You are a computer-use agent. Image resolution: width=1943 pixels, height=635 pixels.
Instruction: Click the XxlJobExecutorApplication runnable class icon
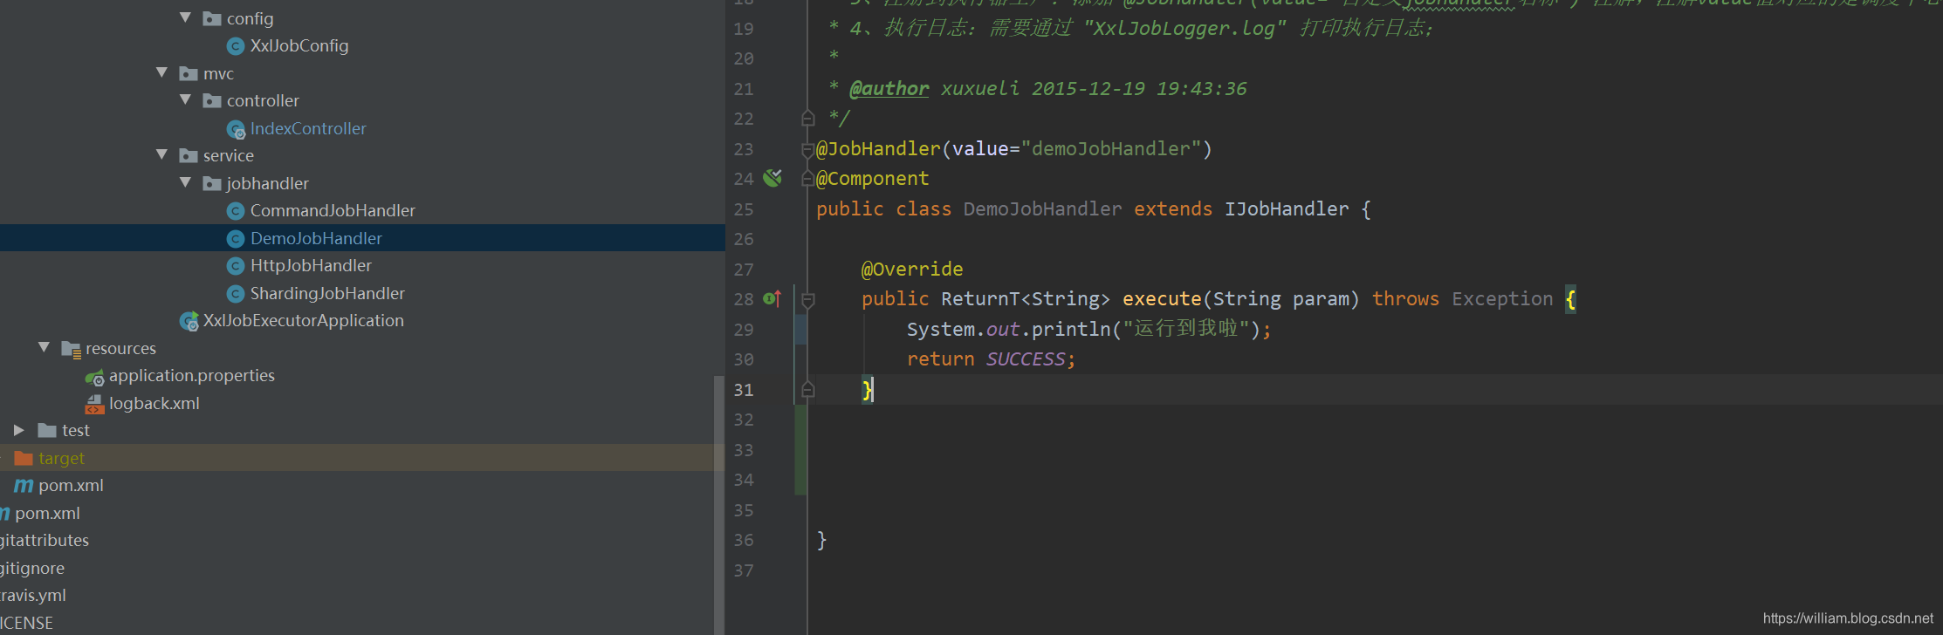tap(189, 321)
